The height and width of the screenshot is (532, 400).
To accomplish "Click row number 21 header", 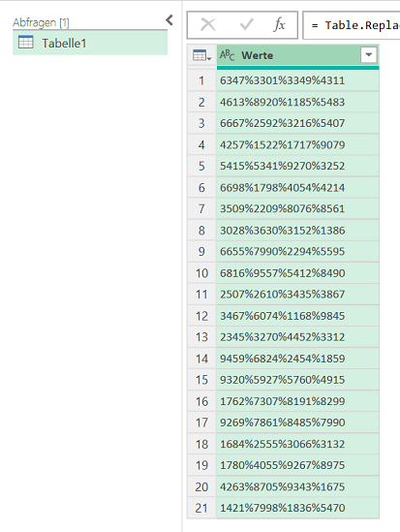I will click(x=201, y=508).
